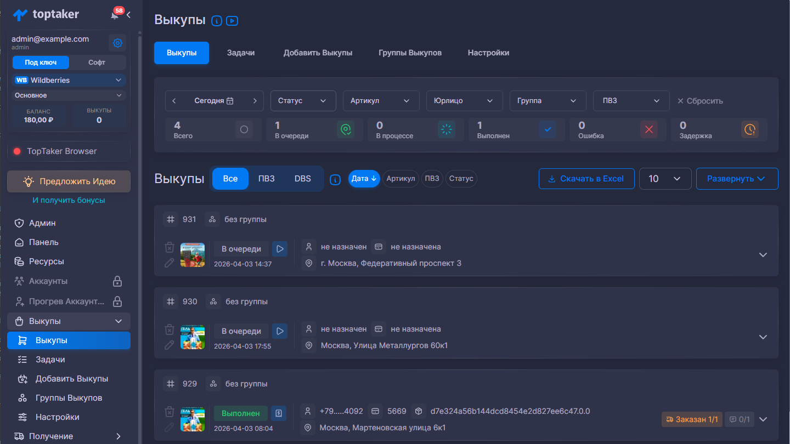Click the Скачать в Excel button
This screenshot has width=790, height=444.
tap(586, 179)
